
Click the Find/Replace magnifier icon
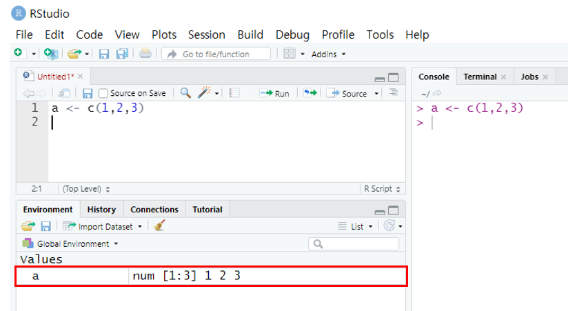pos(185,92)
